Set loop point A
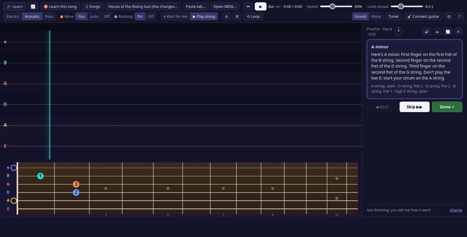 [226, 17]
